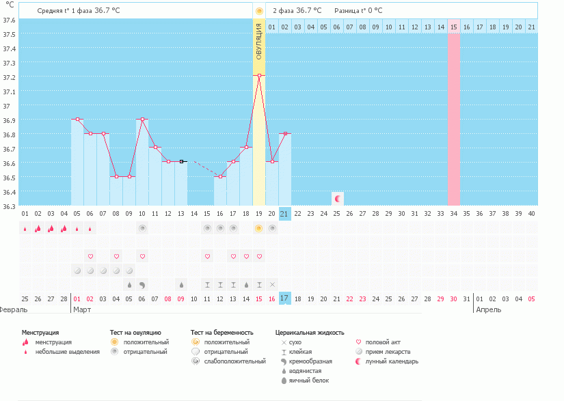564x401 pixels.
Task: Select the dry cervical fluid cross on day 20
Action: 272,284
